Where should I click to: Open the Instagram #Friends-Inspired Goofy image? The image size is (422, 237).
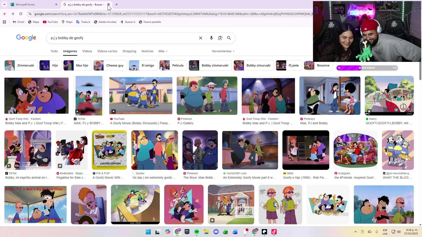click(355, 150)
